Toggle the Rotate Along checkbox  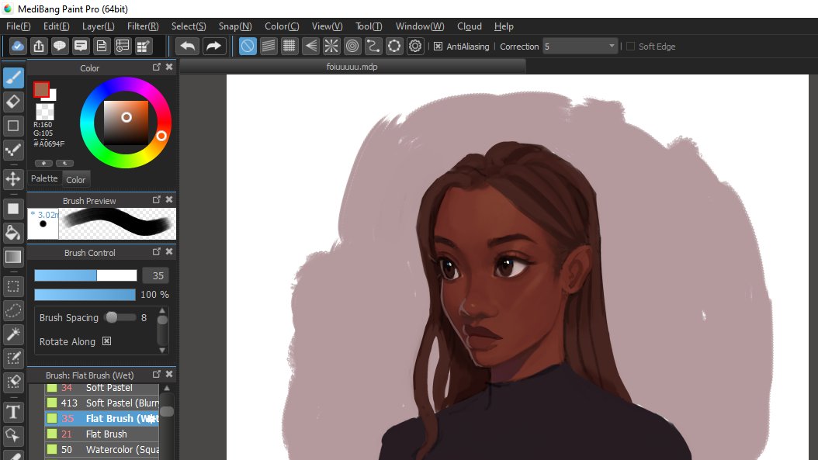coord(106,341)
